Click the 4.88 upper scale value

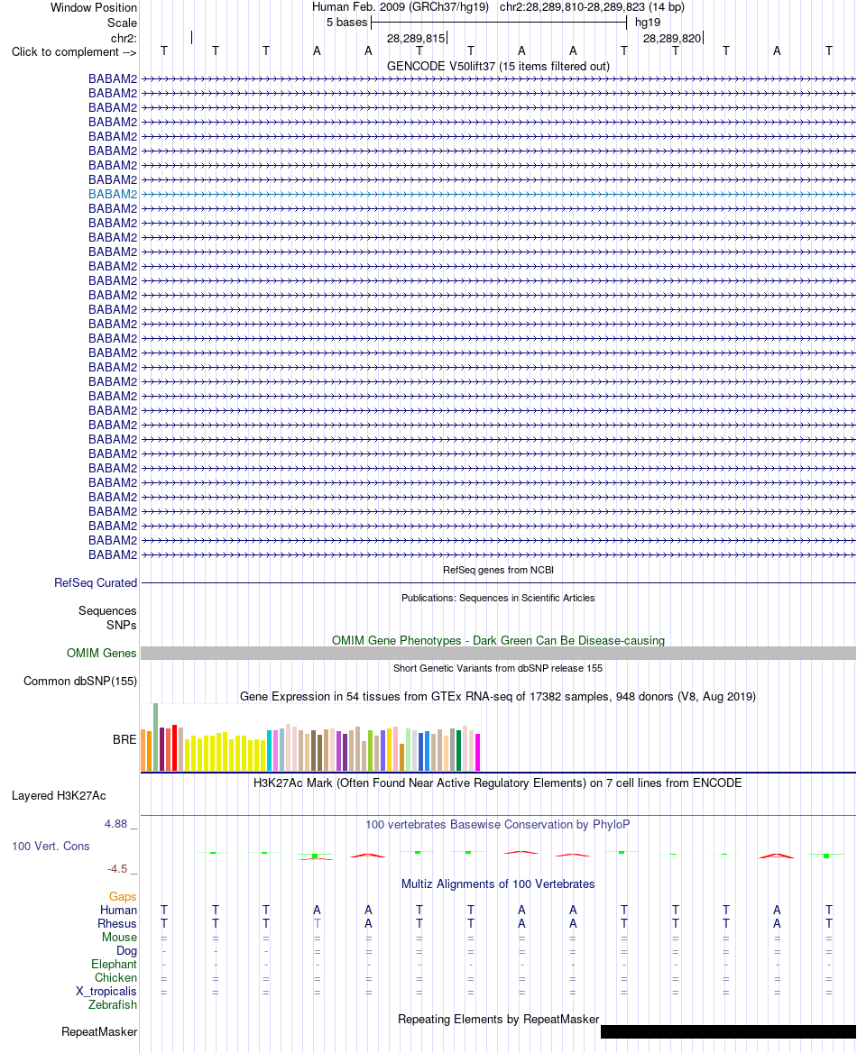click(115, 824)
